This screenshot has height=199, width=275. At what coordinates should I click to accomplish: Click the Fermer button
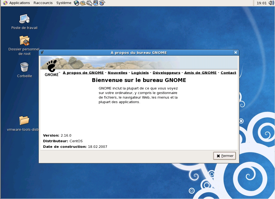pyautogui.click(x=224, y=156)
